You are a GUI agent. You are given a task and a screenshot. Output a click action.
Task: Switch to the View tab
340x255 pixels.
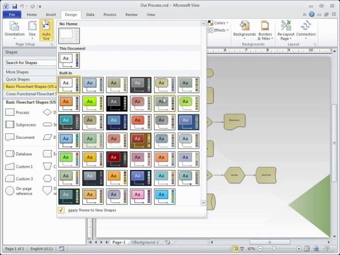point(151,15)
